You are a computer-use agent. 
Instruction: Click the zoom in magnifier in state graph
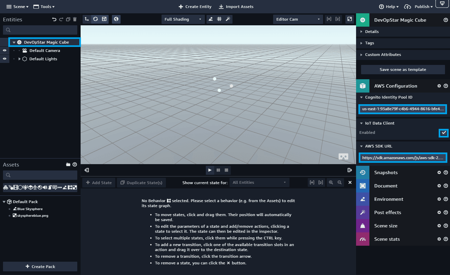(x=331, y=182)
